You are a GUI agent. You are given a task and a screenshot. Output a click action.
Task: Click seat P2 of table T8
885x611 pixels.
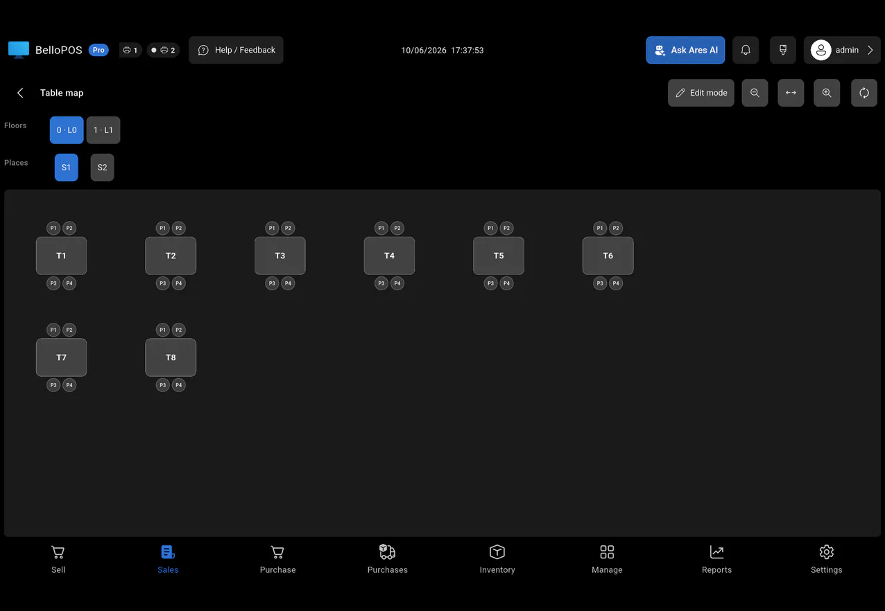click(x=179, y=330)
